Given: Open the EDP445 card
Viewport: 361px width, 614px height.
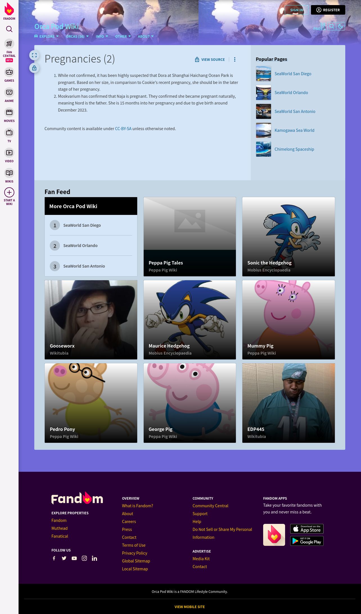Looking at the screenshot, I should coord(288,403).
